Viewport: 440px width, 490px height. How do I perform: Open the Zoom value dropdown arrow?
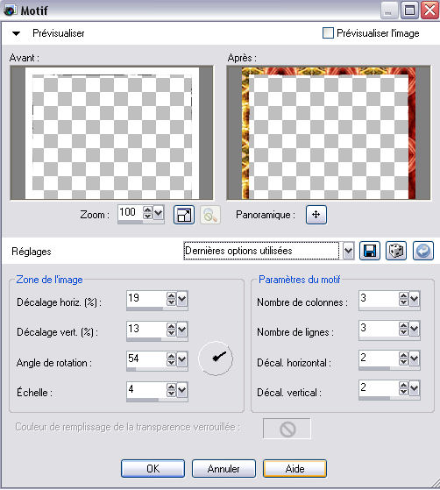click(159, 213)
